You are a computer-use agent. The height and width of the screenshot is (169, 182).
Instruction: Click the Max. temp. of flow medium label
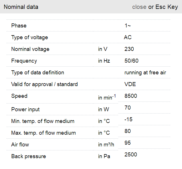point(43,133)
